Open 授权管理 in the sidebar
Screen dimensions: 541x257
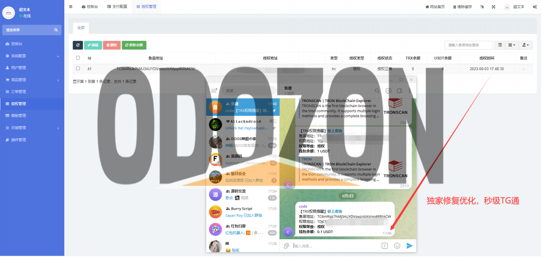32,104
